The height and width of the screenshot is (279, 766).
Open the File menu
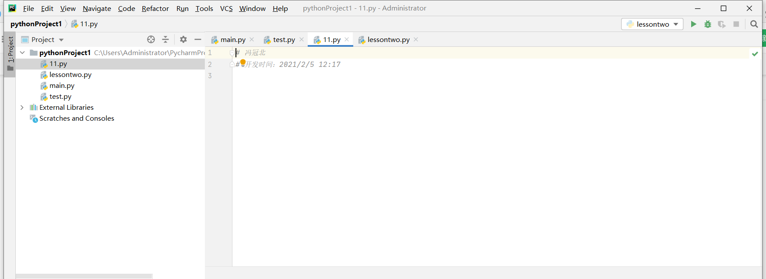pos(28,8)
